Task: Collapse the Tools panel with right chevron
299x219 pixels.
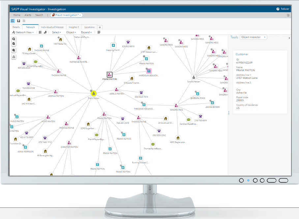Action: [x=289, y=38]
